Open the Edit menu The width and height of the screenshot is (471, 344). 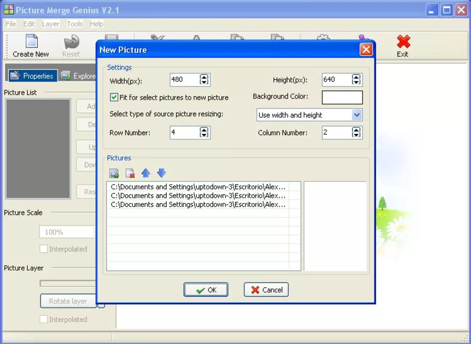tap(29, 24)
